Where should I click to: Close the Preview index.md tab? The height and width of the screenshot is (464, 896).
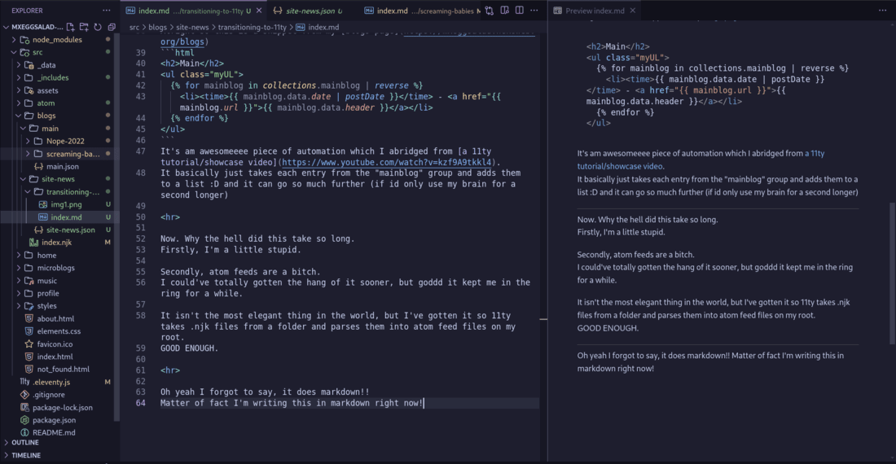pyautogui.click(x=633, y=11)
